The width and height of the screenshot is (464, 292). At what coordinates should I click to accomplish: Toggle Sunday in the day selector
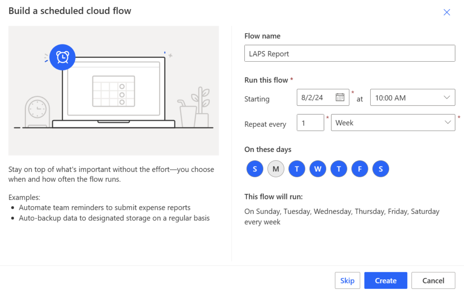pos(255,169)
